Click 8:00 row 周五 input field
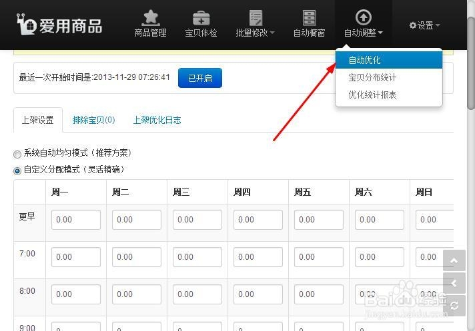Image resolution: width=475 pixels, height=331 pixels. pyautogui.click(x=319, y=294)
